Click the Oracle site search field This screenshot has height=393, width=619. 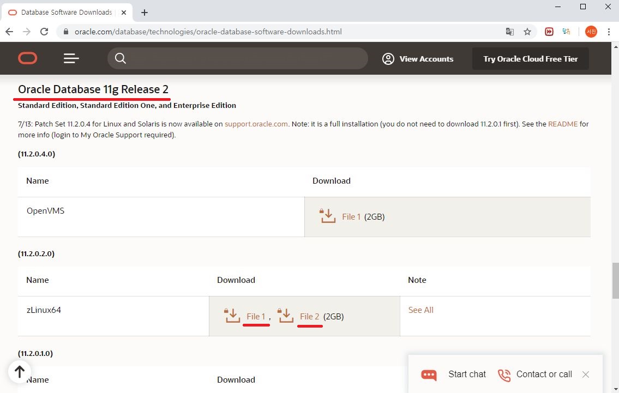238,58
